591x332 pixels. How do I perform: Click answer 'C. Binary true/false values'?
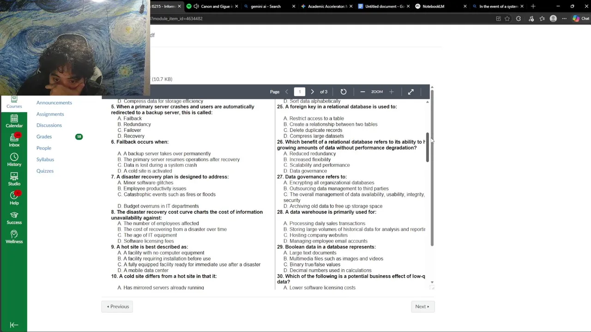(312, 265)
